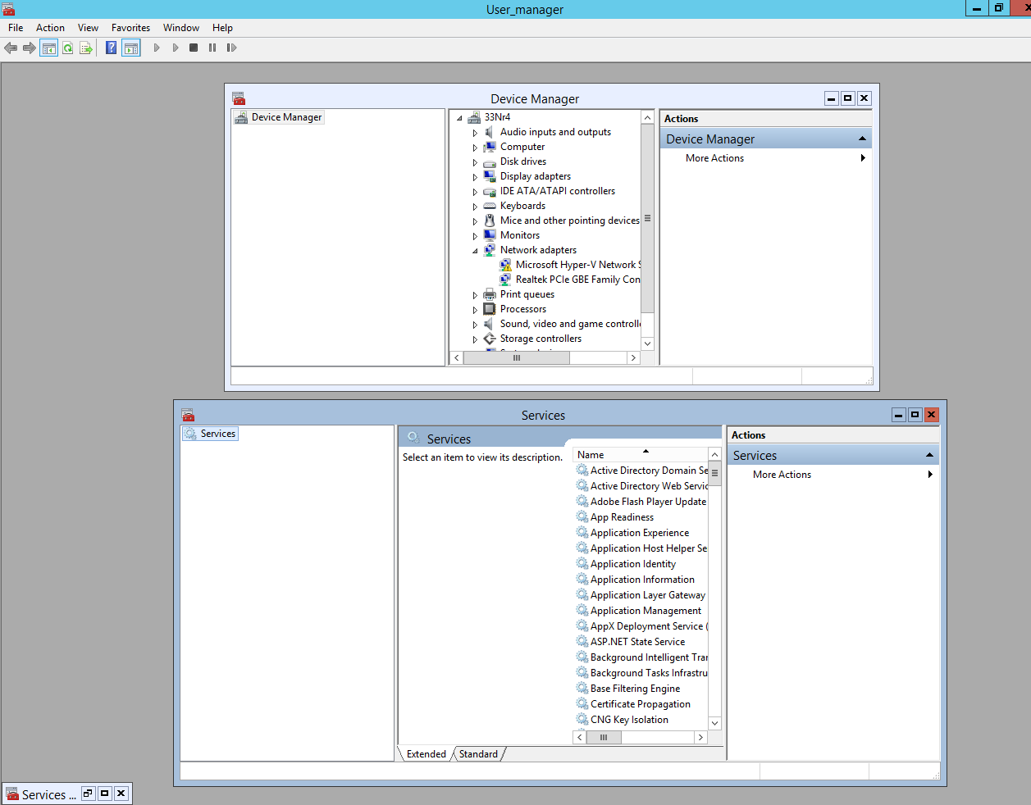Toggle Show/Hide Console Tree toolbar button
The width and height of the screenshot is (1031, 805).
tap(49, 48)
